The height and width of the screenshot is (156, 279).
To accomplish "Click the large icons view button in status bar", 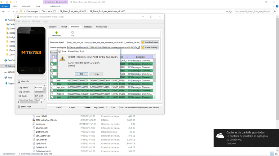I will pos(276,154).
